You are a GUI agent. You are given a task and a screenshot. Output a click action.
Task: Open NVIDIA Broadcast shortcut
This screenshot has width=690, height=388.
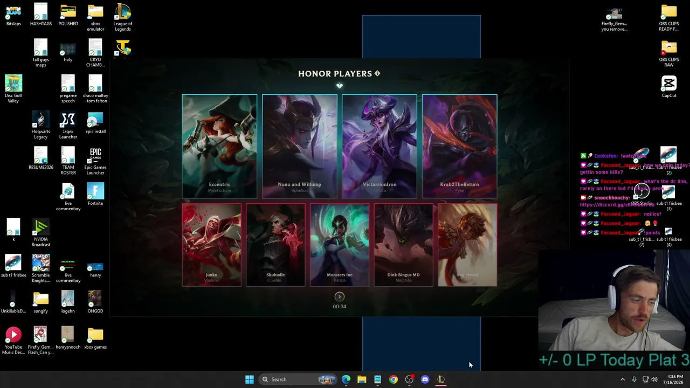pyautogui.click(x=41, y=233)
